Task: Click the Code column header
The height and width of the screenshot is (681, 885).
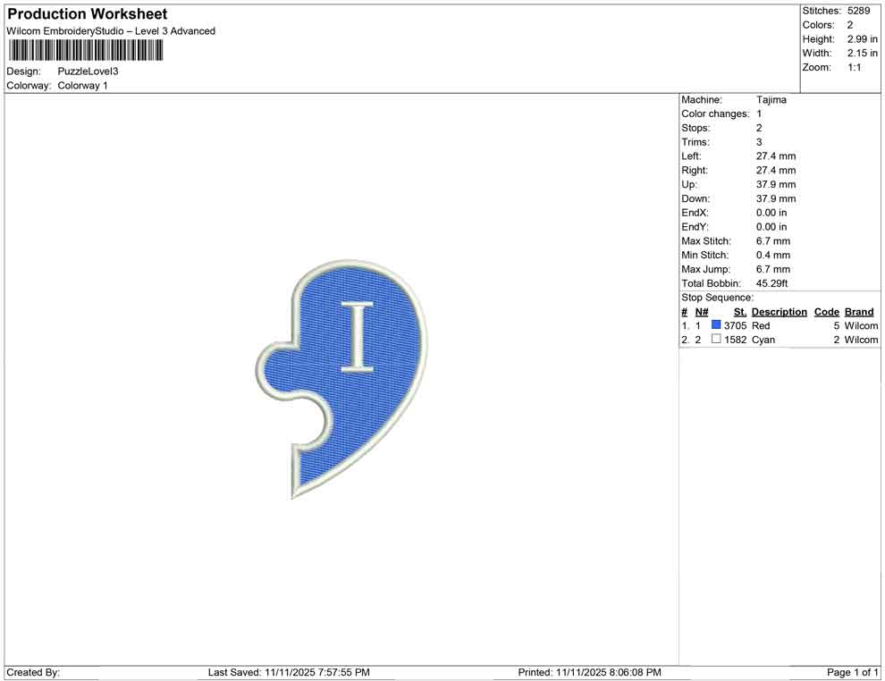Action: (x=826, y=312)
